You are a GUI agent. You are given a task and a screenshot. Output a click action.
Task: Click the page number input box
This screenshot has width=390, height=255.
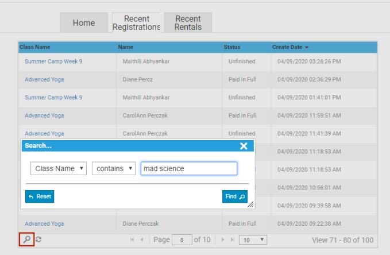182,240
